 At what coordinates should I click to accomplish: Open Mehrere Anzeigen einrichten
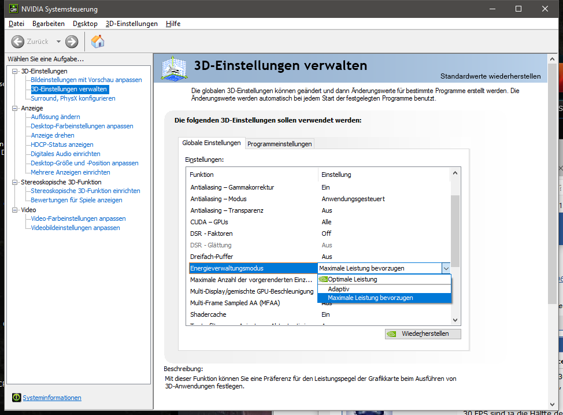pyautogui.click(x=71, y=172)
